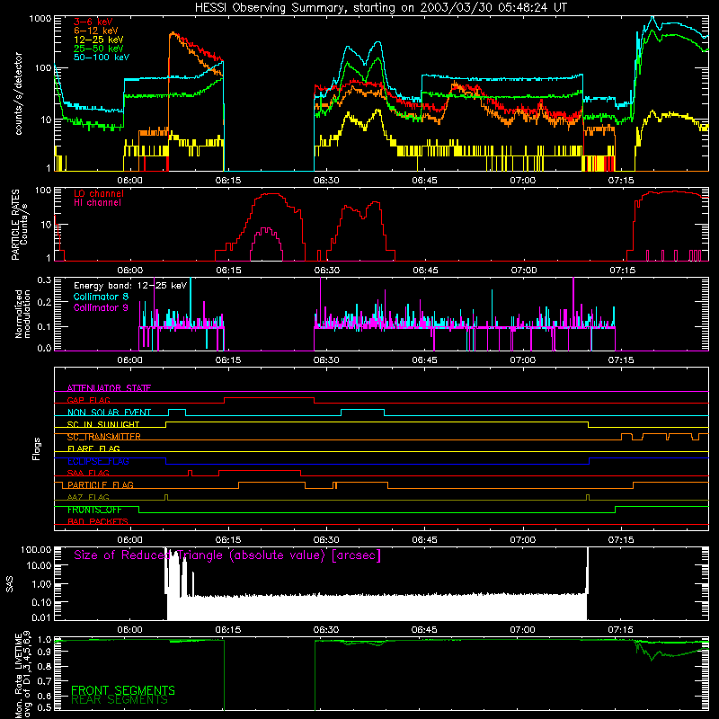This screenshot has height=719, width=719.
Task: Click the green 25-50 keV legend entry
Action: [x=98, y=49]
